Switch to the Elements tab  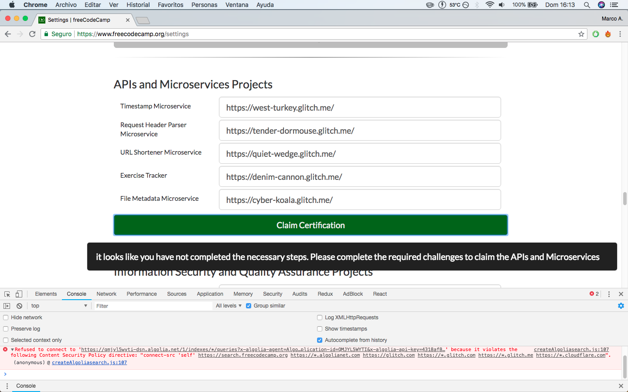[46, 294]
